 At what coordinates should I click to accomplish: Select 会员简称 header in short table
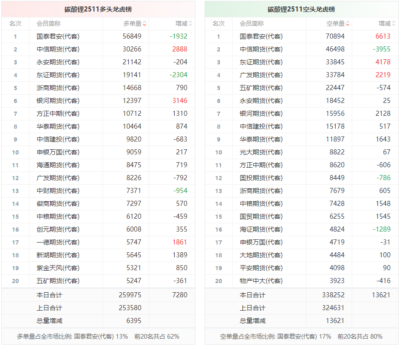tap(251, 24)
